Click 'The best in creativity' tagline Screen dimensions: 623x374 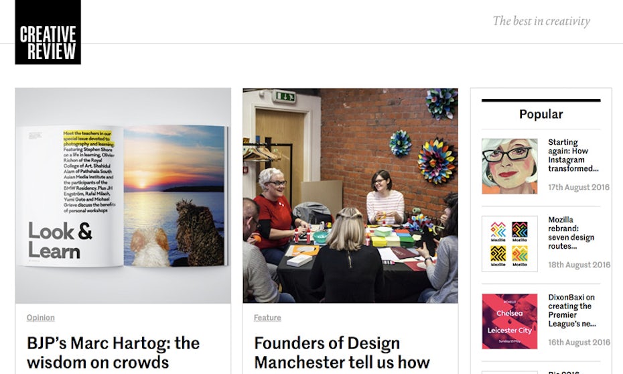tap(541, 21)
